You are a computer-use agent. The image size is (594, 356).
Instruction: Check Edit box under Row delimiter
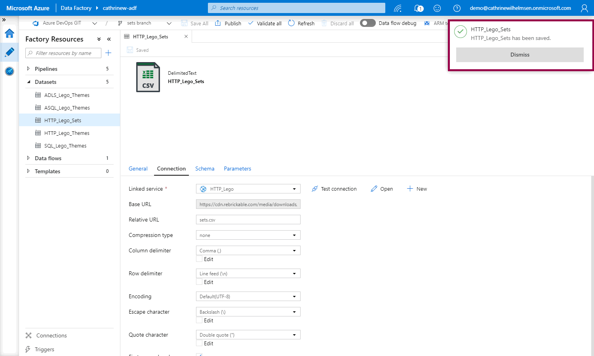tap(200, 282)
